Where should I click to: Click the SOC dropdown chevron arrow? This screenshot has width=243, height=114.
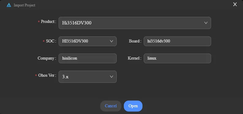pyautogui.click(x=112, y=41)
